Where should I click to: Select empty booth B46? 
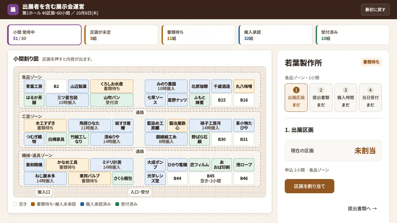tap(244, 178)
